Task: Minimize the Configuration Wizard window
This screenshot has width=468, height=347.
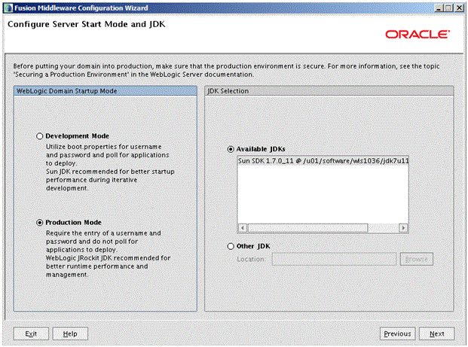Action: [438, 8]
